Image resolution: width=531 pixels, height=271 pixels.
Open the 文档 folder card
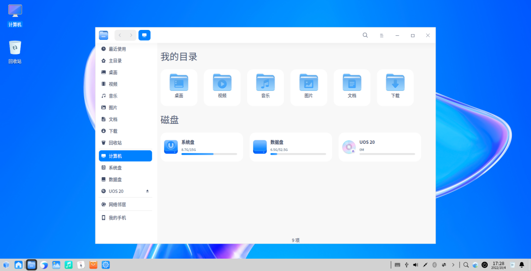352,87
